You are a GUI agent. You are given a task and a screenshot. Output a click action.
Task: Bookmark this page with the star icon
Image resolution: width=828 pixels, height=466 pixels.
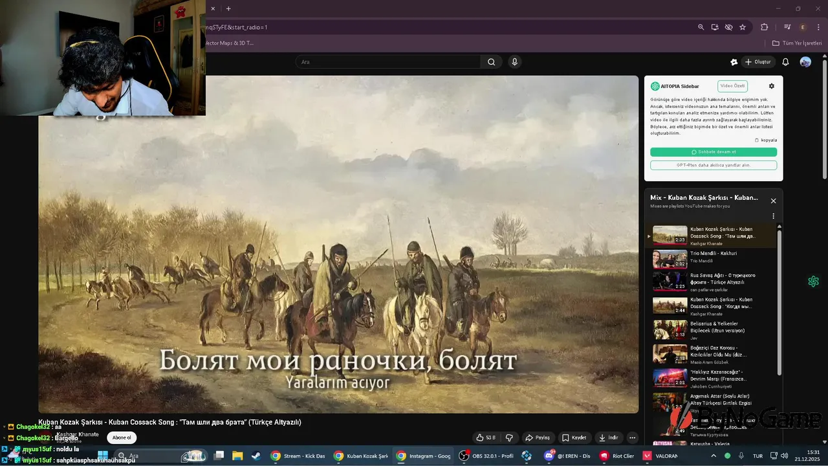(743, 27)
